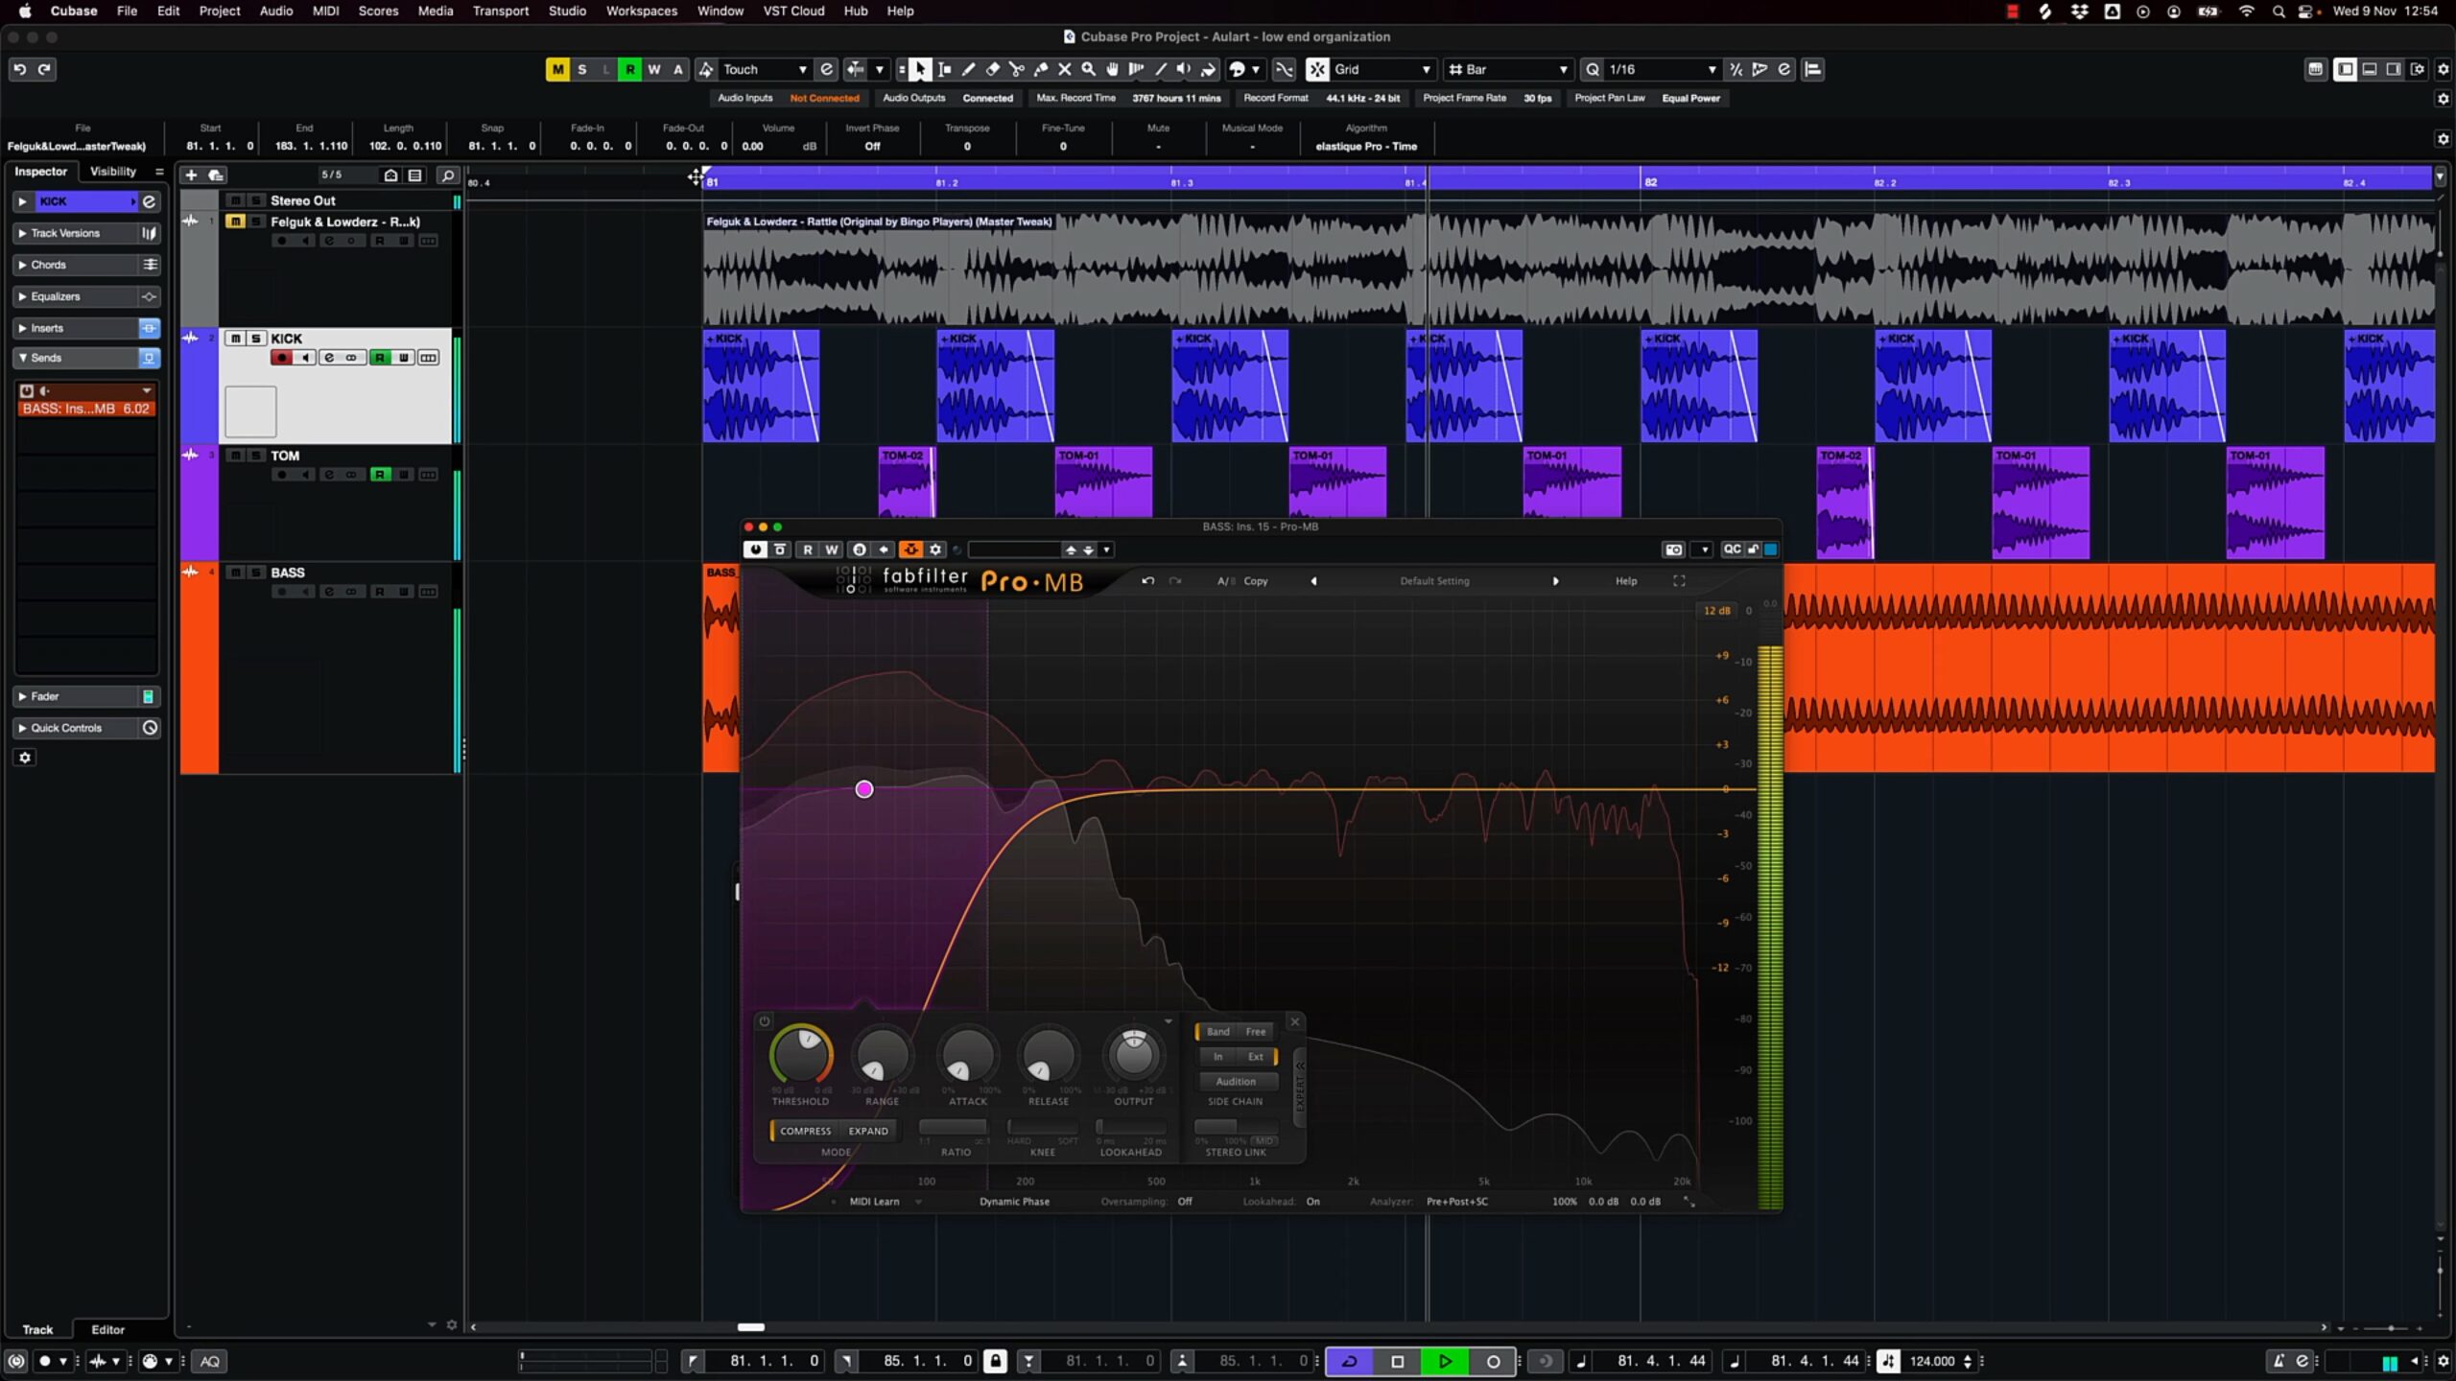Screen dimensions: 2456x1381
Task: Toggle KICK track record enable
Action: (281, 358)
